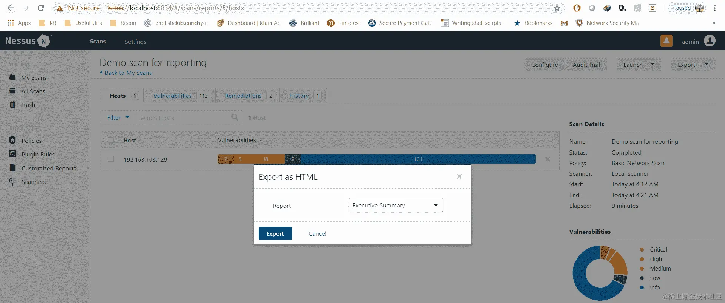Click the Configure button
Image resolution: width=725 pixels, height=303 pixels.
[x=545, y=65]
